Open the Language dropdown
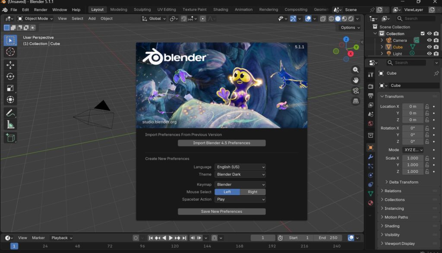The width and height of the screenshot is (442, 253). tap(240, 167)
